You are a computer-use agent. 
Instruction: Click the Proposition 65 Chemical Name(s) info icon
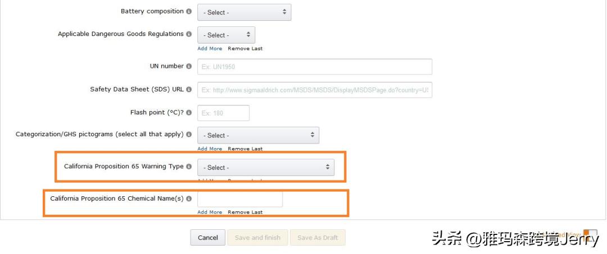(189, 198)
